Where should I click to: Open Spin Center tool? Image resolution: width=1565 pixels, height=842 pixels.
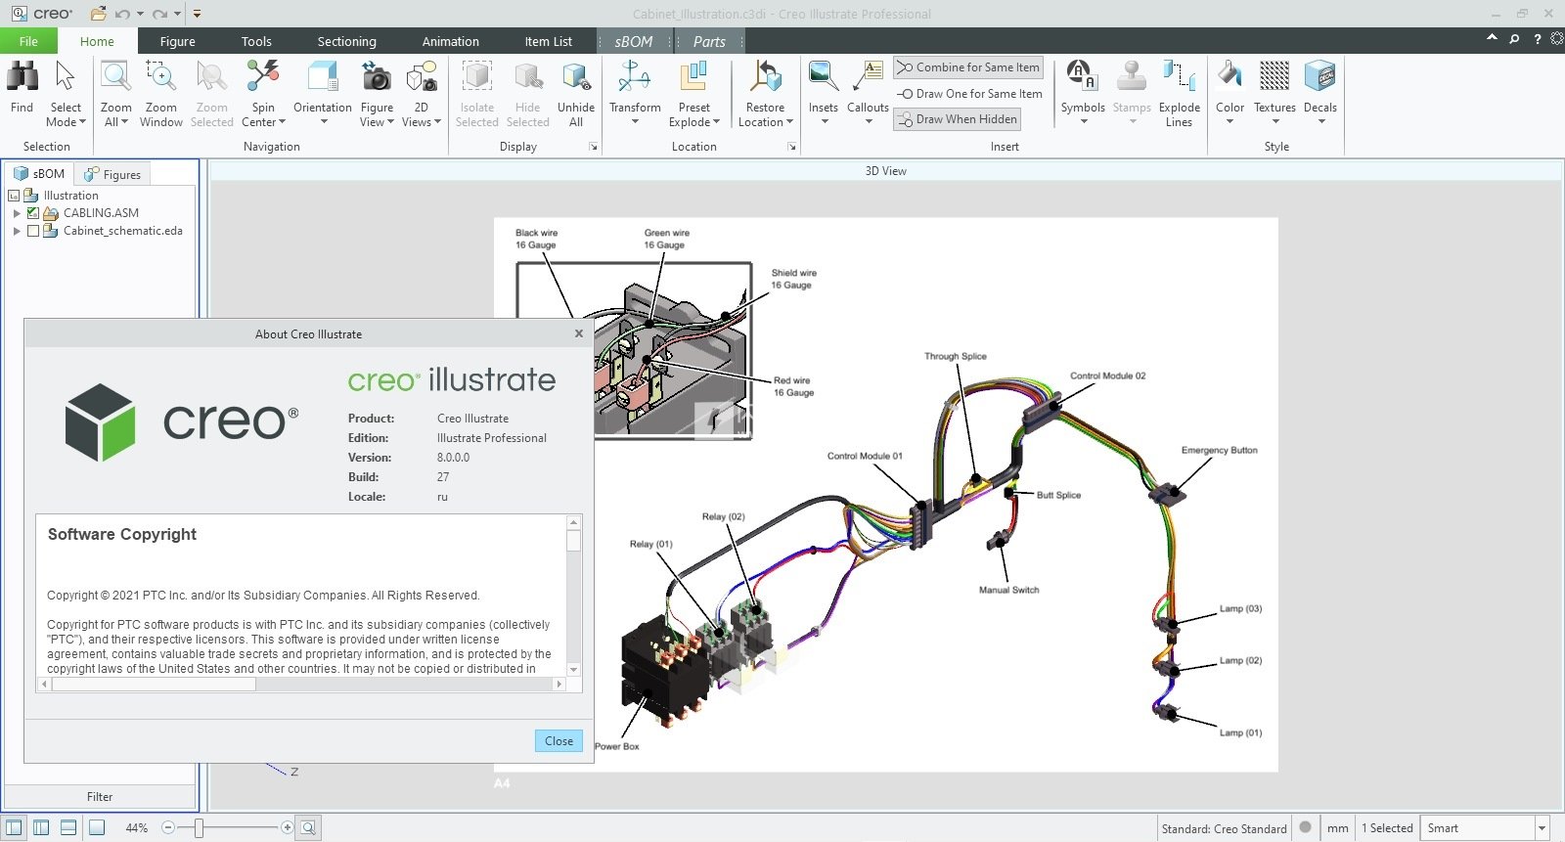(x=263, y=93)
